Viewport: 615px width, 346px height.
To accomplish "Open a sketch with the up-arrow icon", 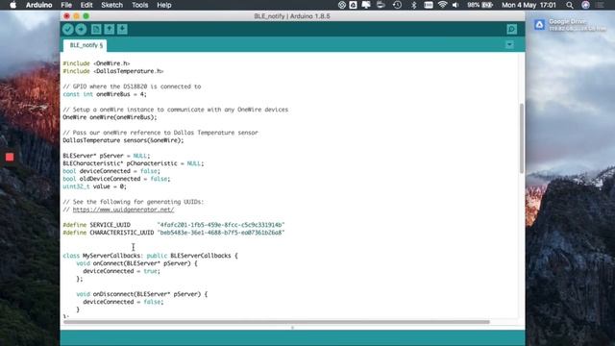I will pos(109,29).
